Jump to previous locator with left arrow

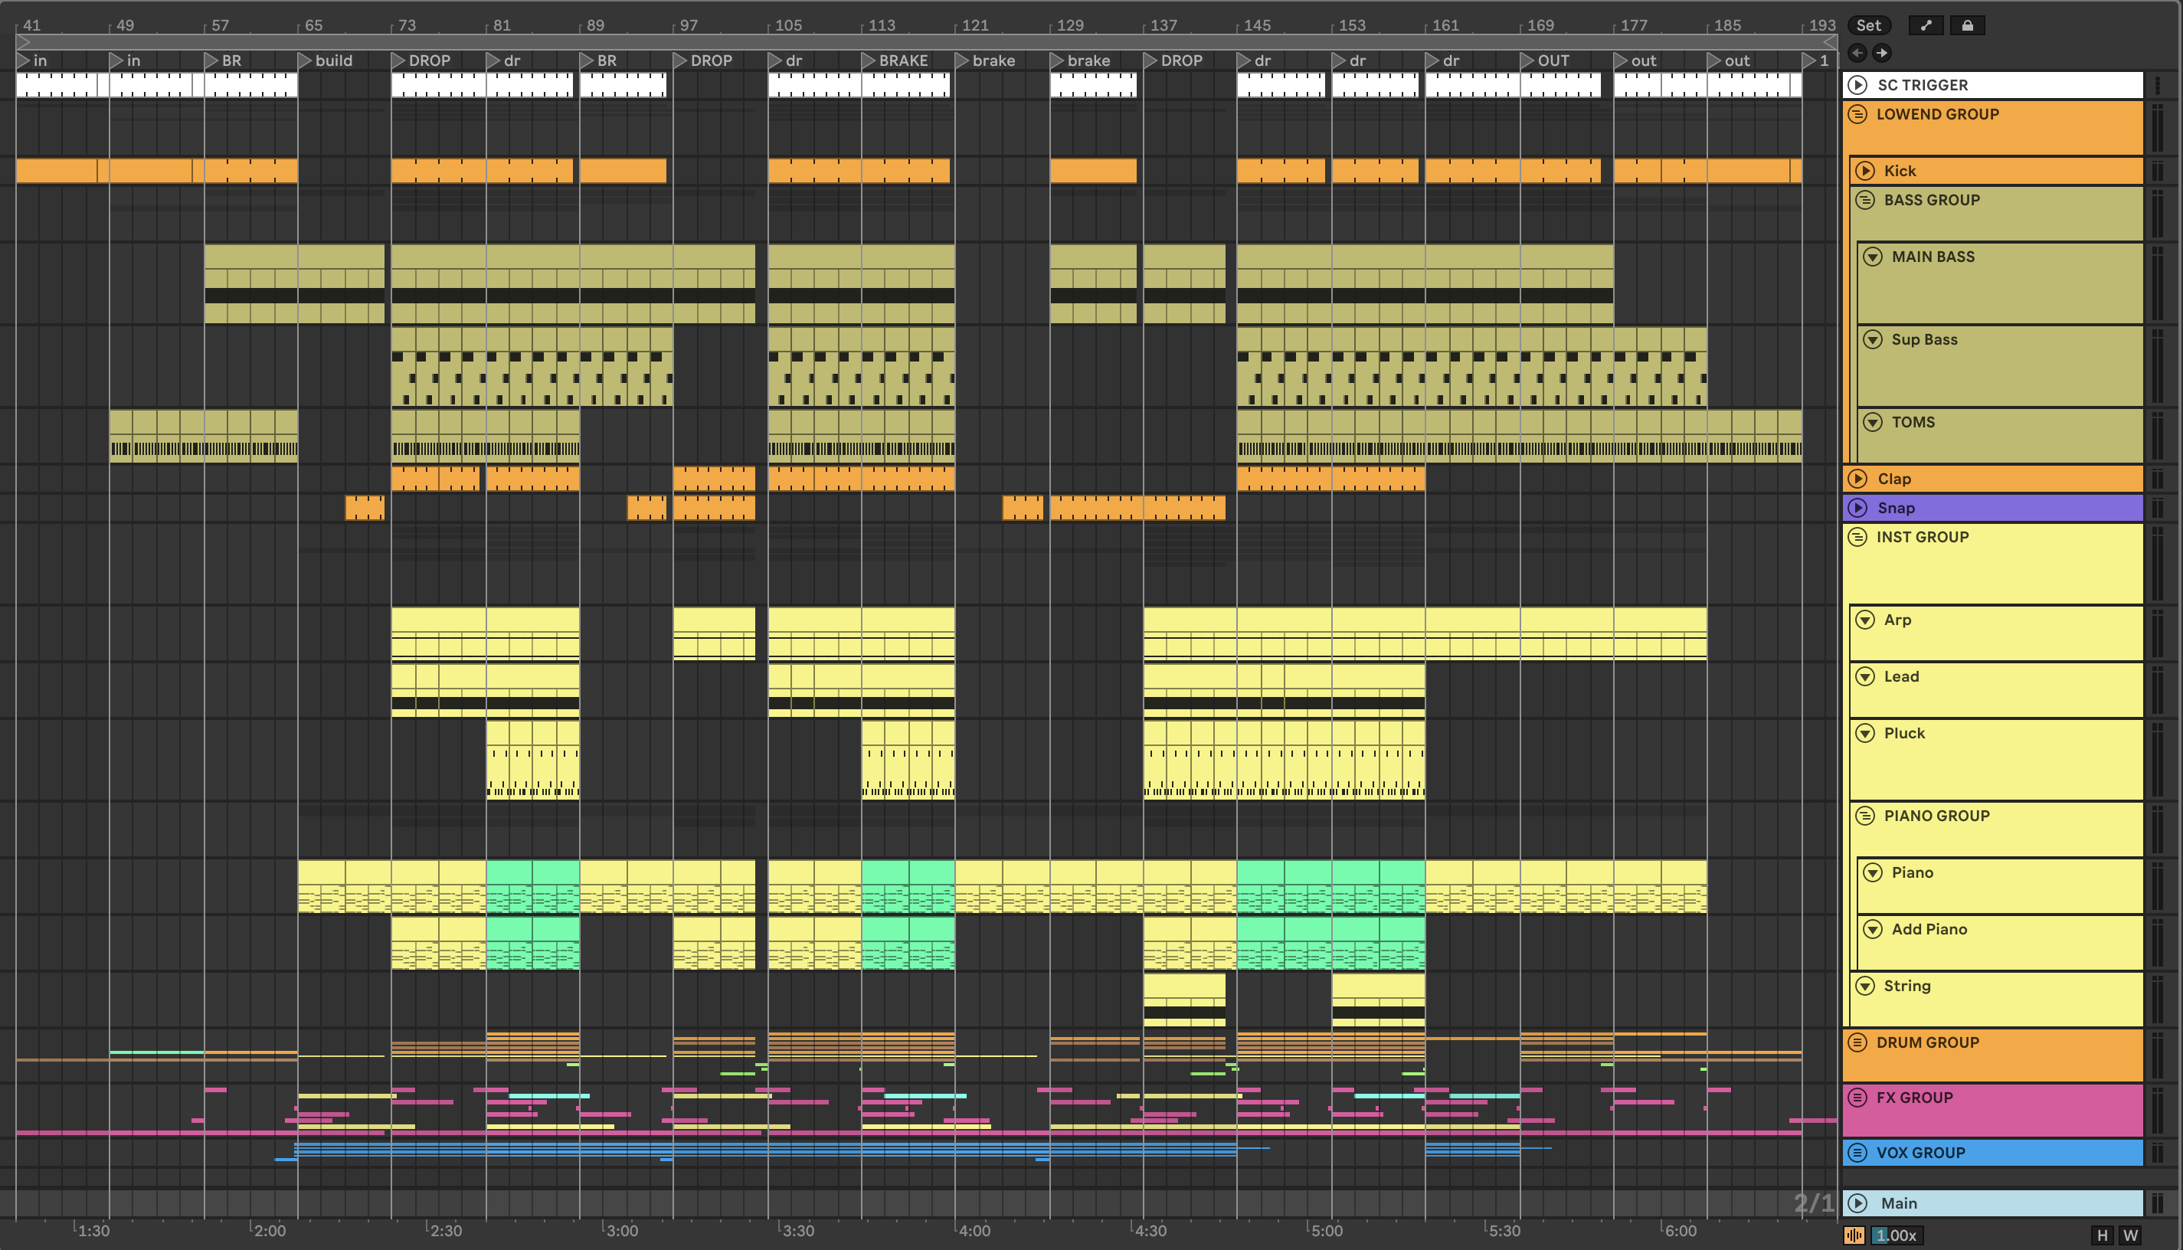point(1857,53)
